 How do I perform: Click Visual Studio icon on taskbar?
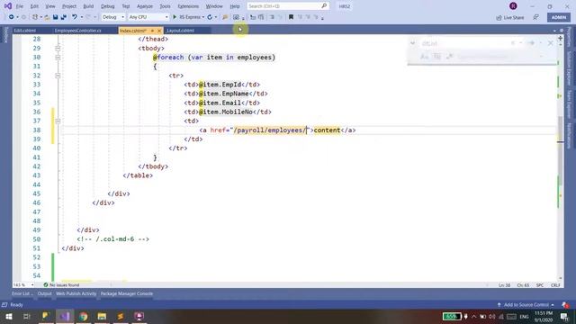click(x=65, y=316)
